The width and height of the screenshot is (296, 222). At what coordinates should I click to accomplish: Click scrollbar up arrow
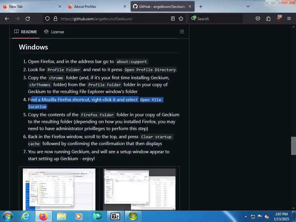tap(293, 27)
